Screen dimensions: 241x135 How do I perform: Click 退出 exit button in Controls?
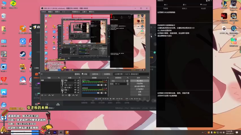click(139, 94)
